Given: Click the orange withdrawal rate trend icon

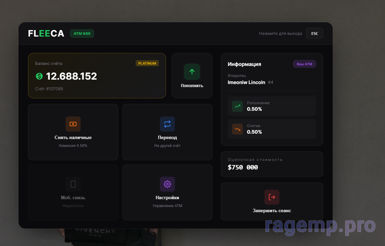Looking at the screenshot, I should 237,129.
